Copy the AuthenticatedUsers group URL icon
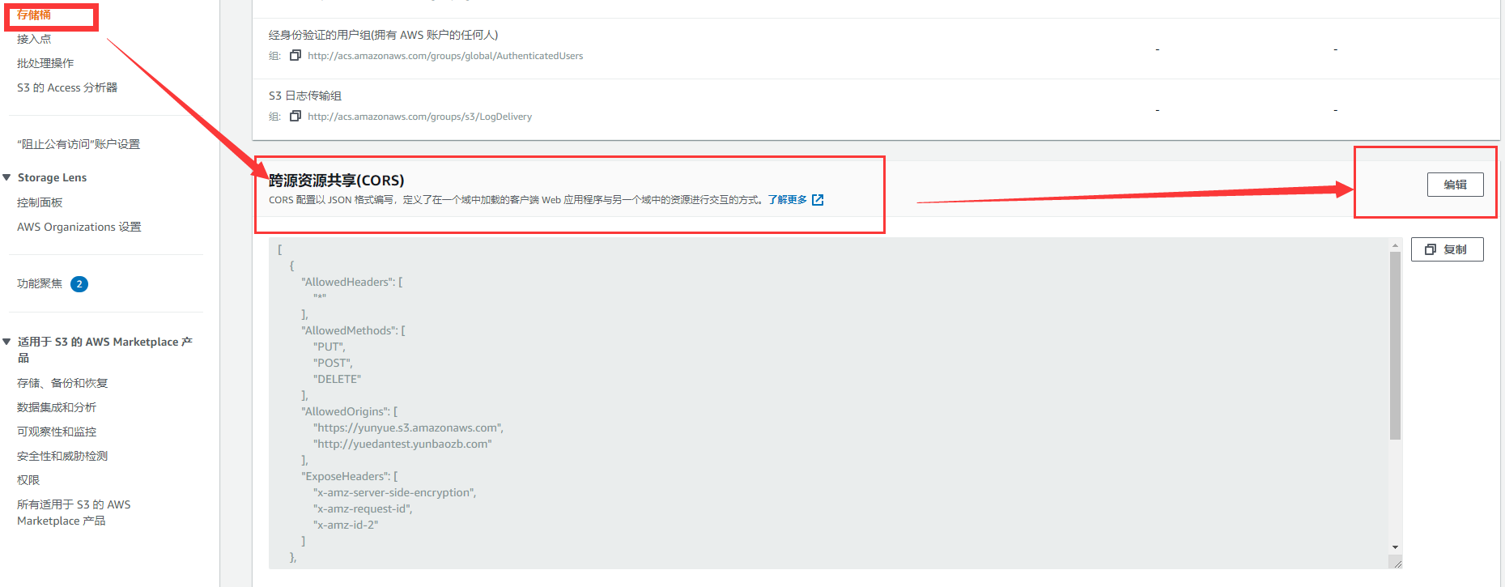Image resolution: width=1505 pixels, height=587 pixels. coord(295,56)
